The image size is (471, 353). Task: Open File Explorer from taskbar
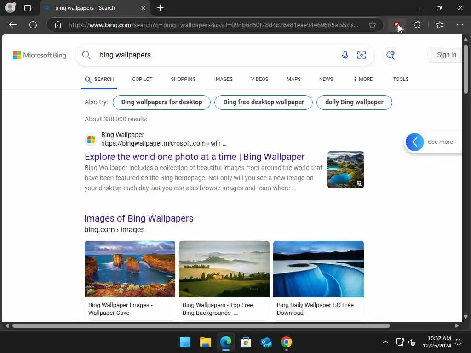[206, 342]
